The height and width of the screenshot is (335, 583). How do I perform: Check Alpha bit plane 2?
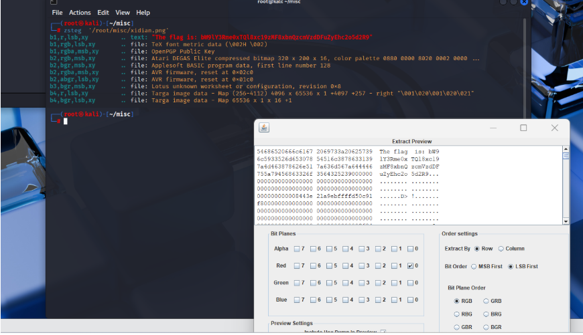(378, 249)
